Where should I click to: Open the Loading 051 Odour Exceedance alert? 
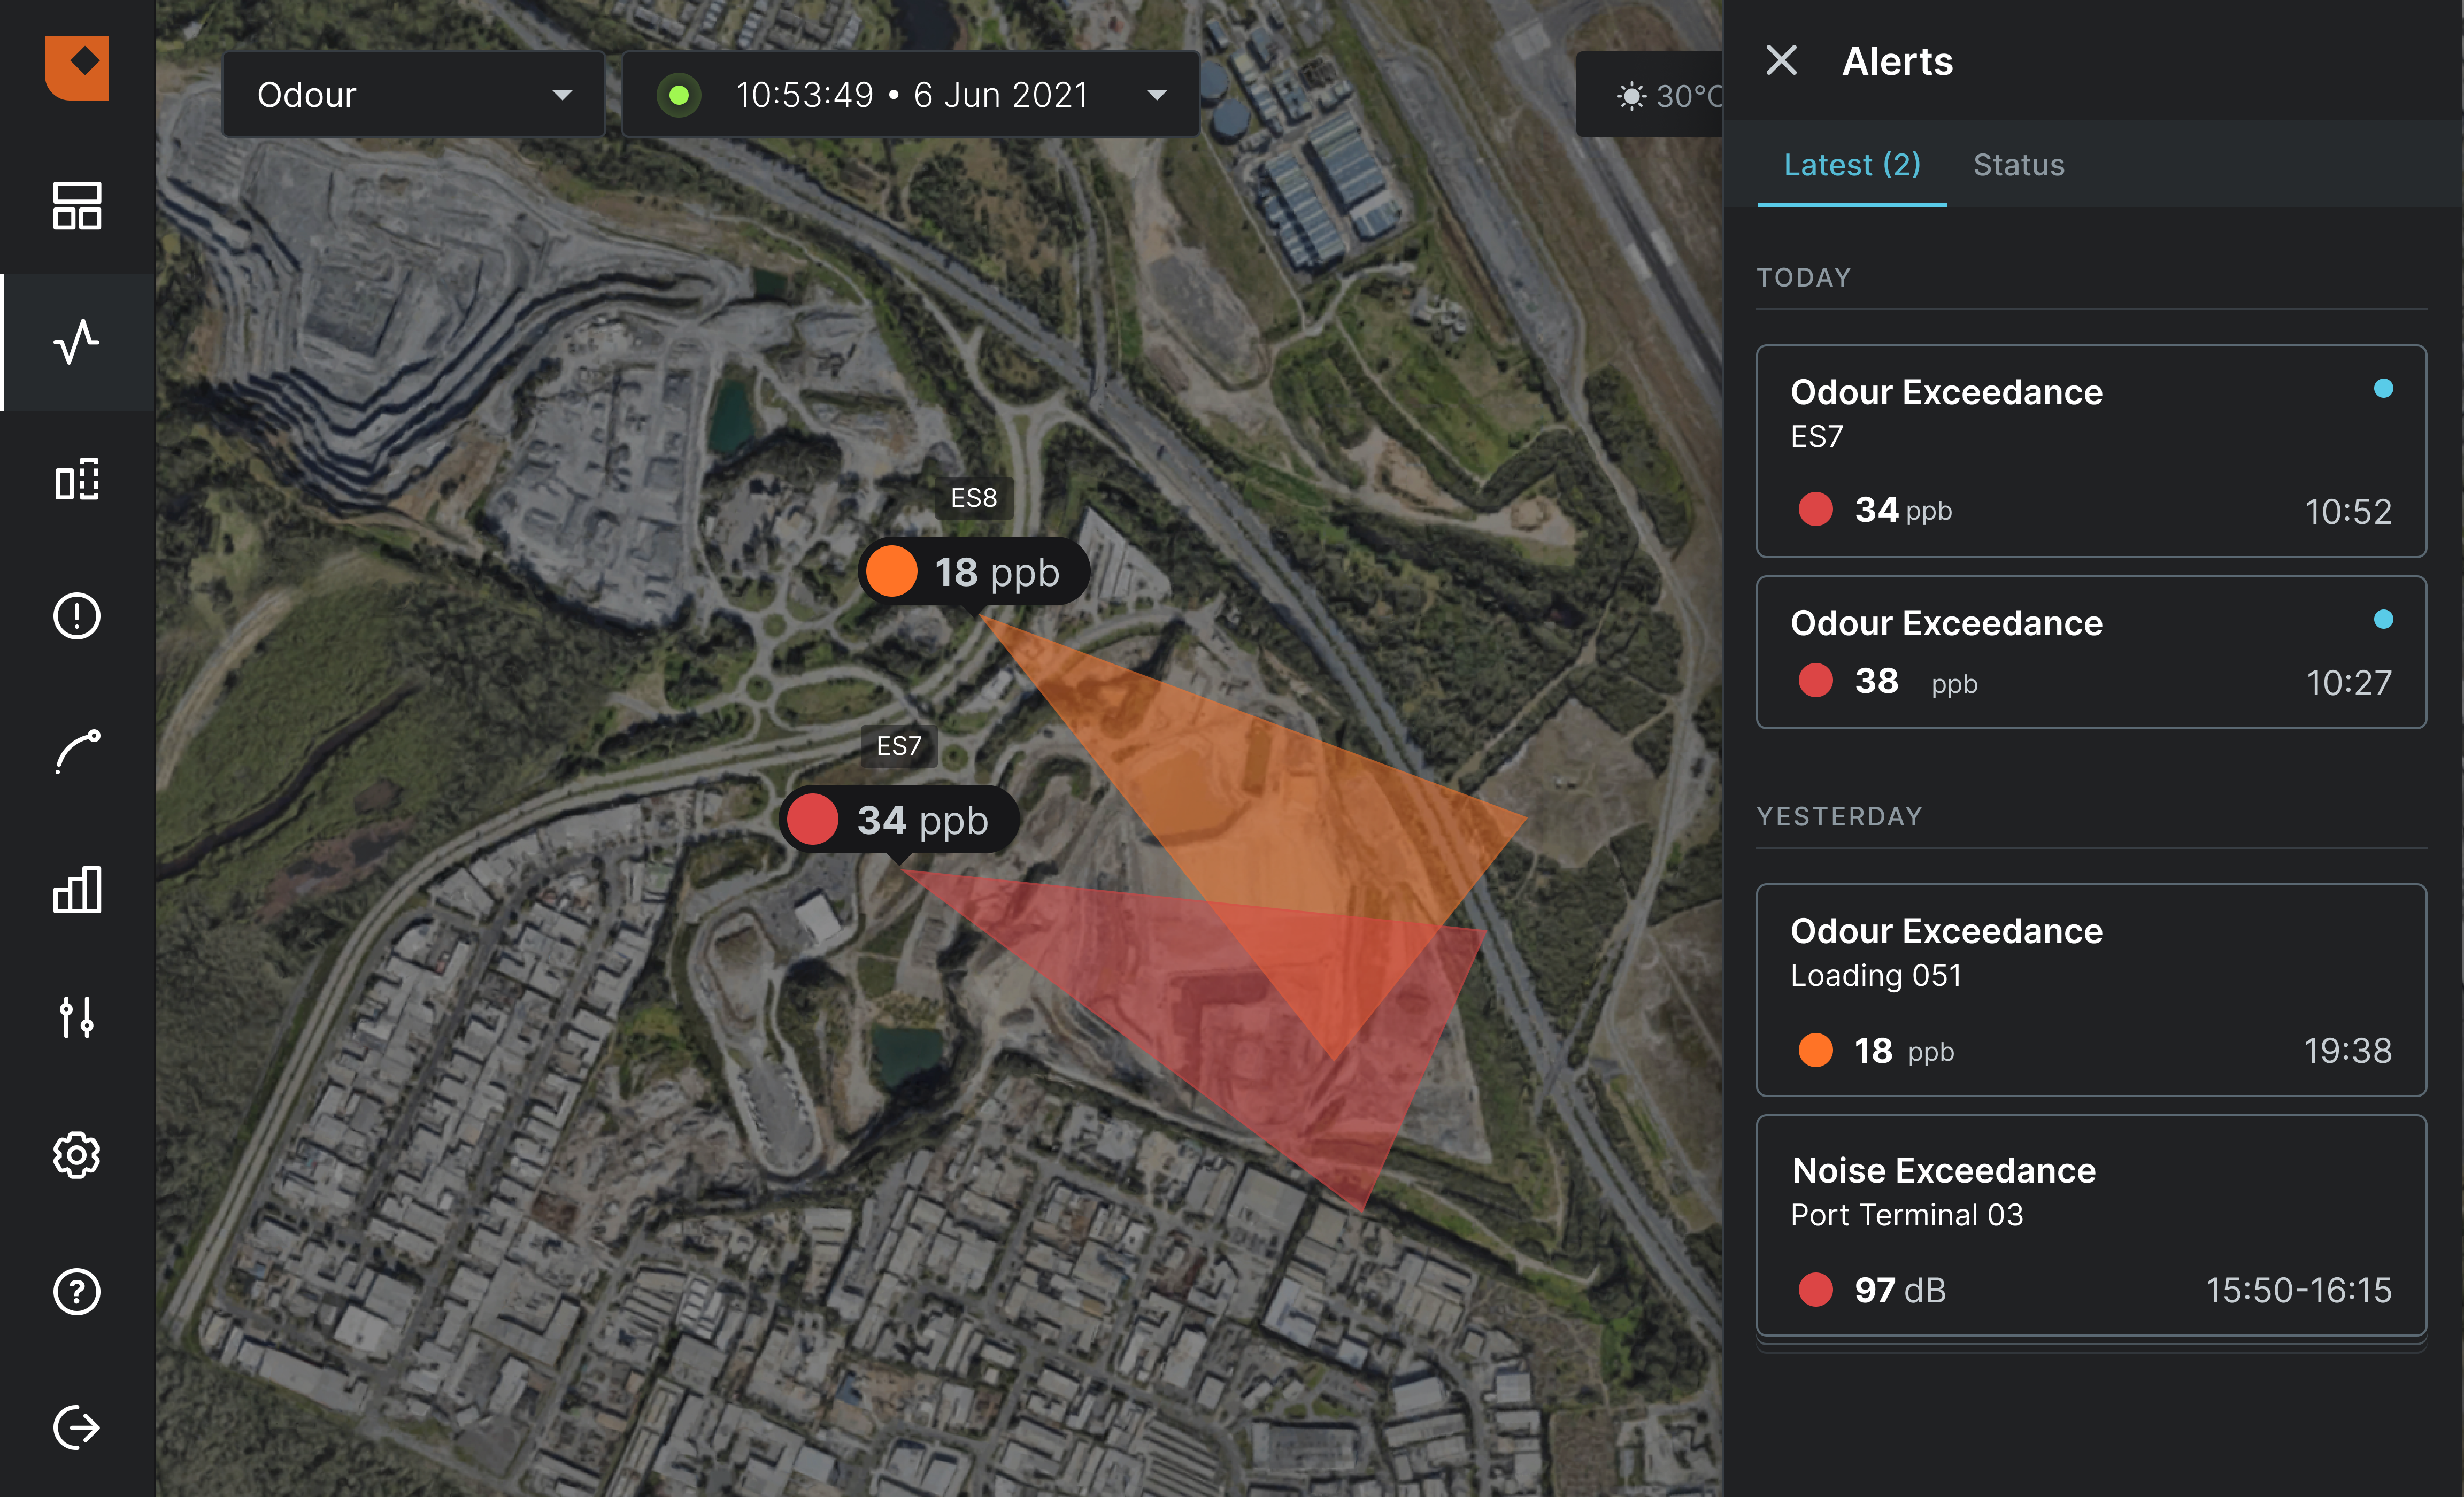[2090, 989]
